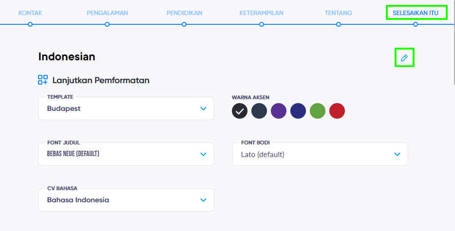
Task: Open the Selesaikan Itu step tab
Action: 416,13
